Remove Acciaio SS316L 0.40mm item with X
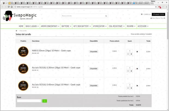This screenshot has height=111, width=169. pyautogui.click(x=137, y=86)
